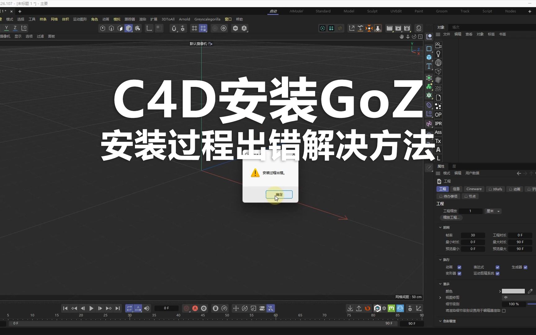Click the Text spline T icon
This screenshot has height=335, width=536.
(x=429, y=66)
